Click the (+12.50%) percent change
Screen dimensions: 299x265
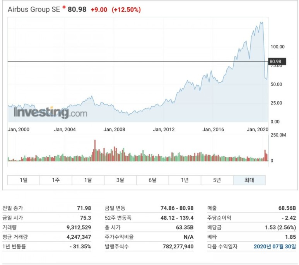[126, 10]
